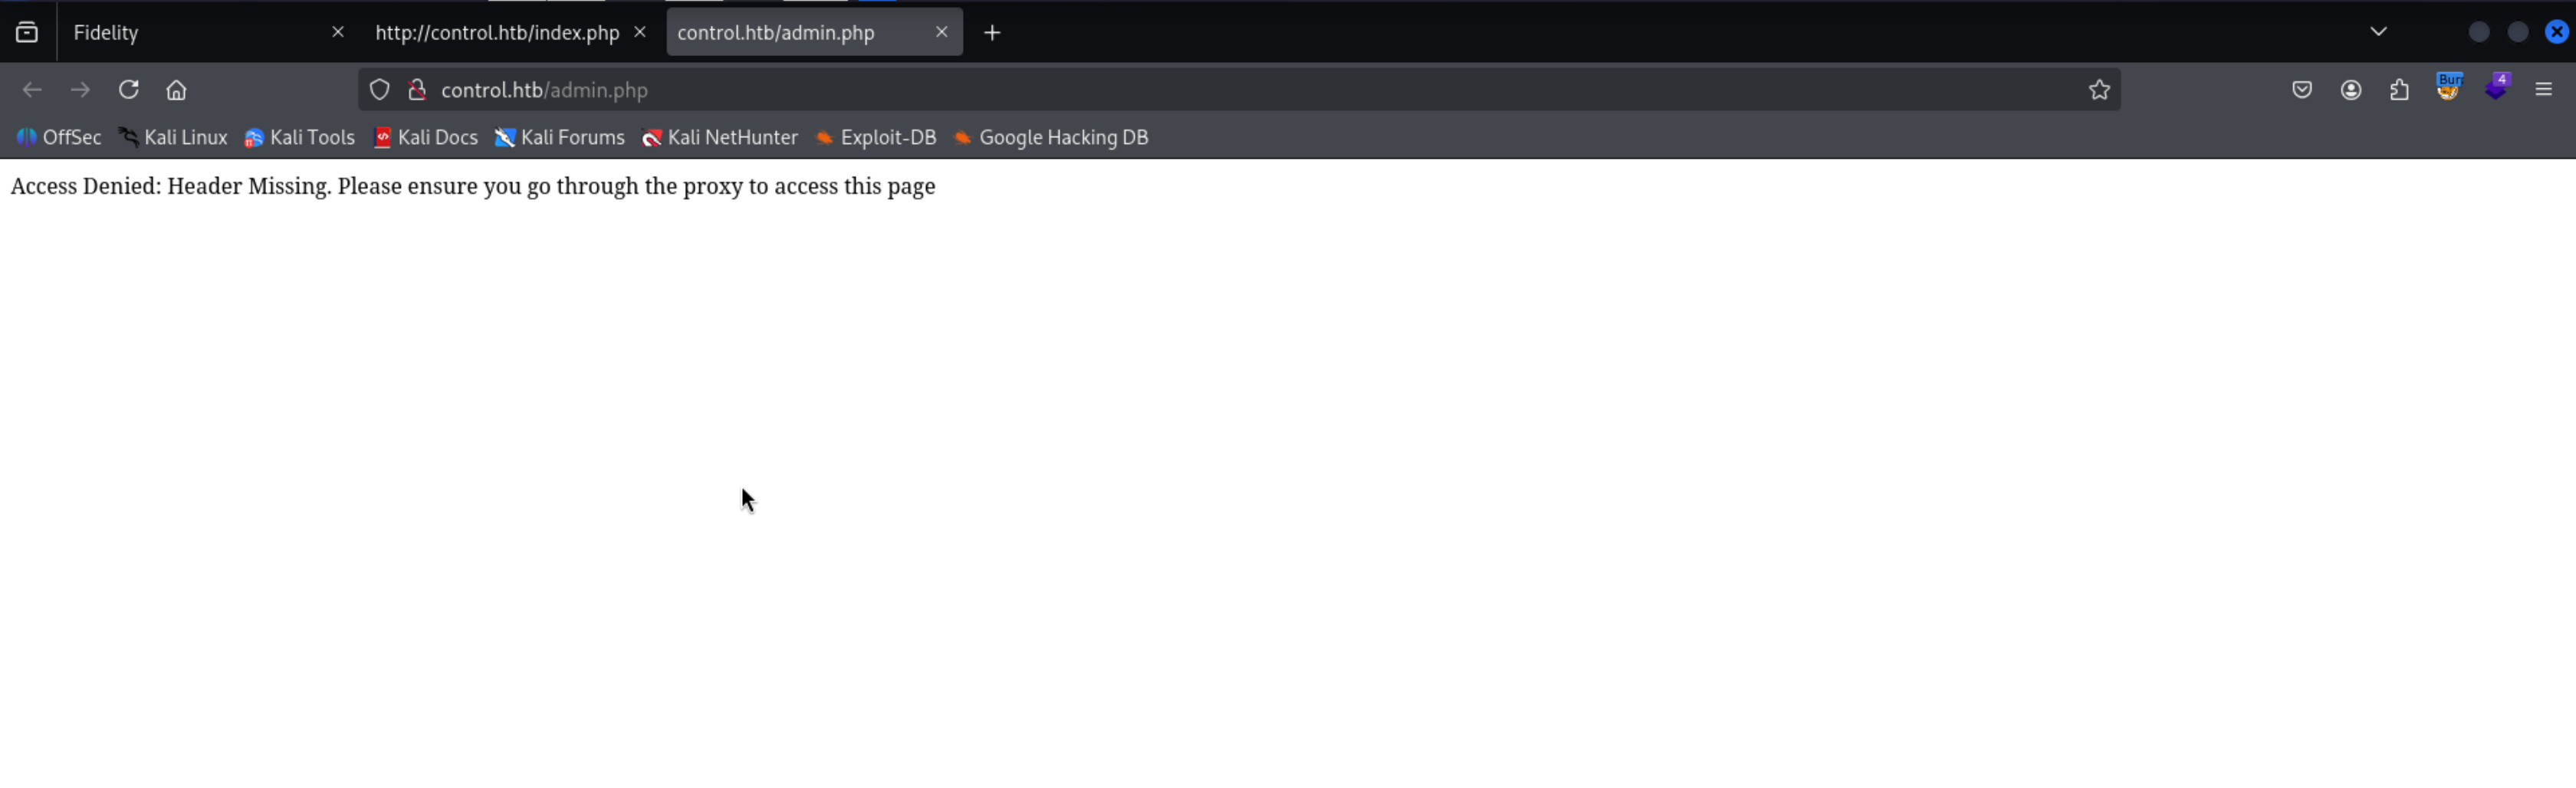Open the Kali Tools bookmark

click(x=300, y=137)
